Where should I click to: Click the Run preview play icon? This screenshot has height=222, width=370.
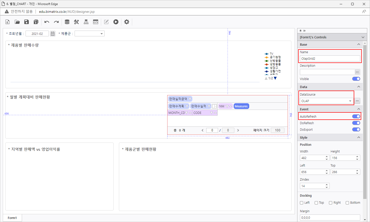coord(116,22)
